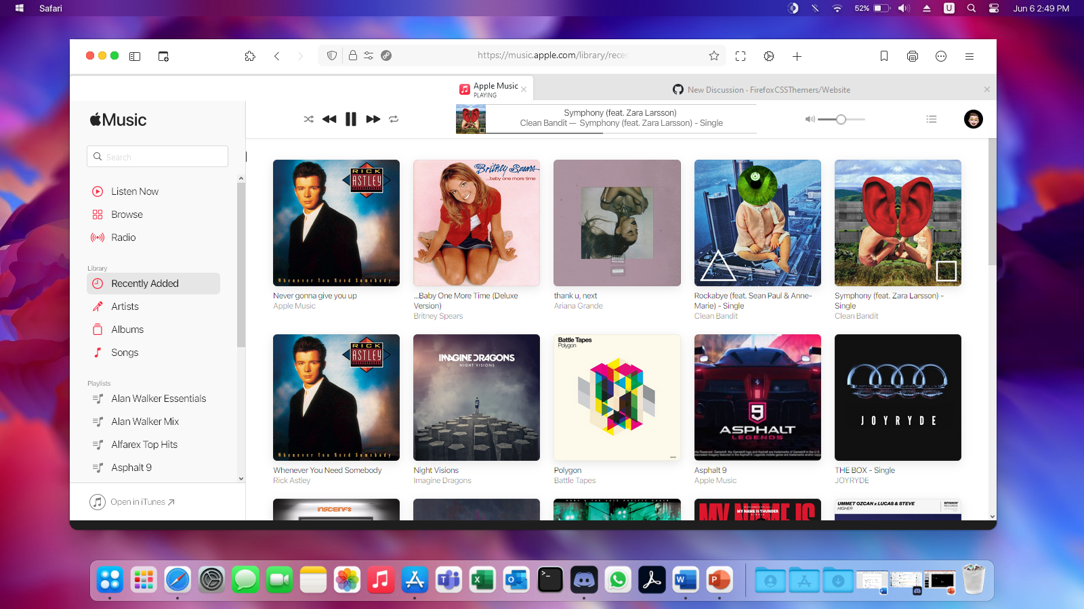Toggle shuffle playback

point(308,119)
